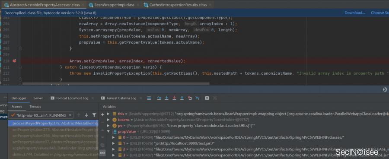
Task: Click the Array.set line of code
Action: [127, 61]
